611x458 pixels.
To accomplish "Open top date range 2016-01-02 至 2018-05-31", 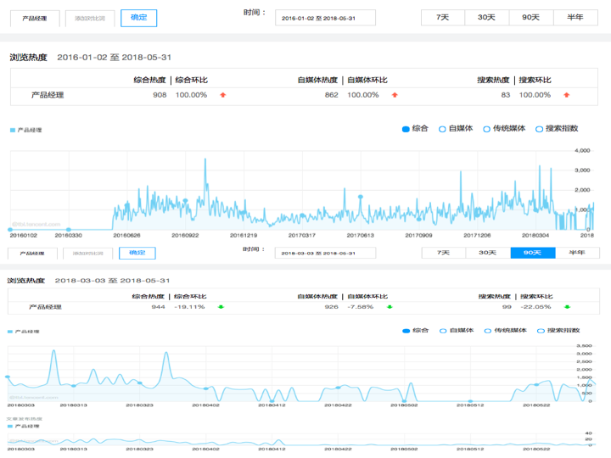I will point(325,18).
